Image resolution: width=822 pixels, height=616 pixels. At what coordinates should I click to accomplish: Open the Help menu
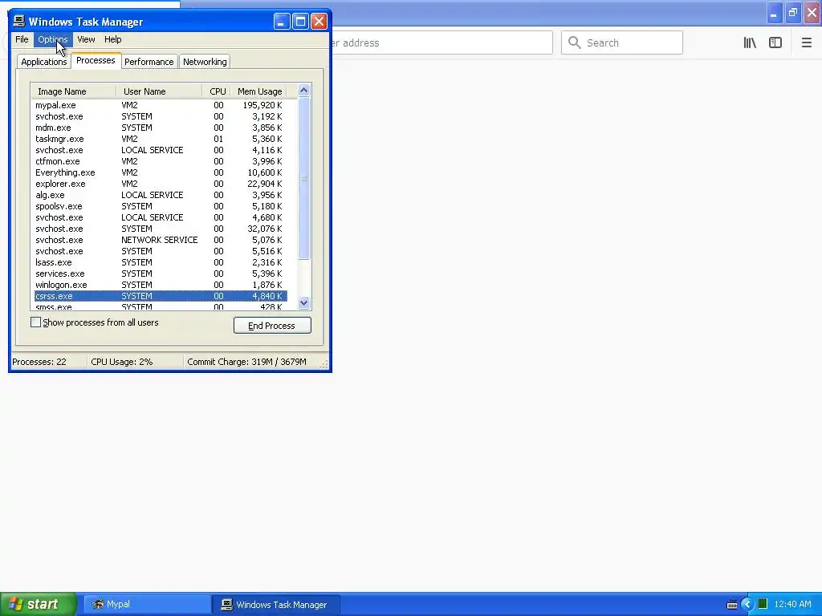click(x=112, y=39)
